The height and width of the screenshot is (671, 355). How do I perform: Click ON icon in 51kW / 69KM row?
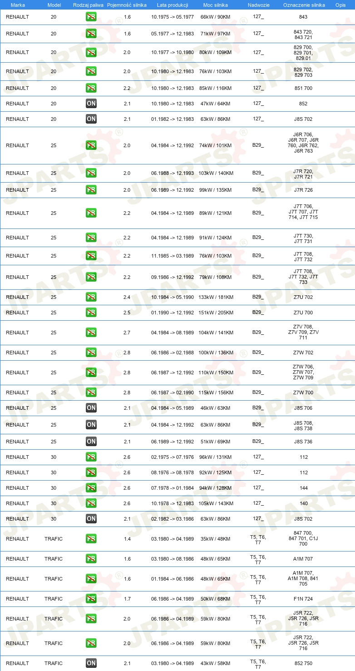click(x=91, y=442)
